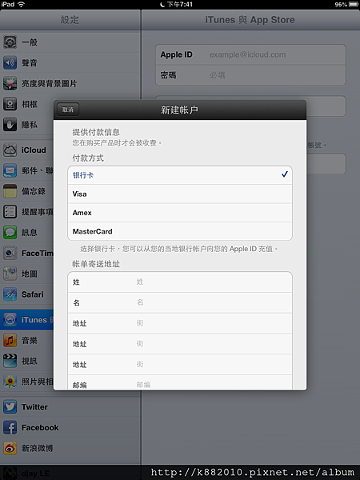The width and height of the screenshot is (360, 480).
Task: Open the Photos (照片) sunflower icon
Action: [10, 382]
